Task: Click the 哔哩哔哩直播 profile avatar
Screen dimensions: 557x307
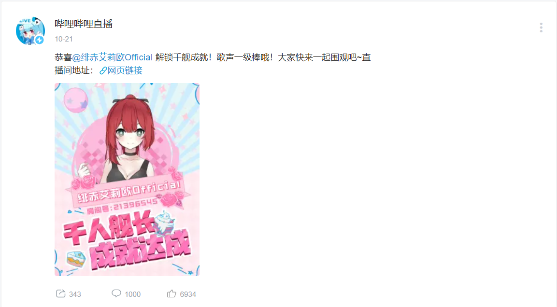Action: point(30,30)
